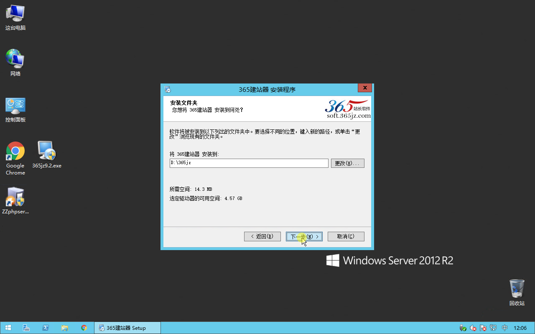The width and height of the screenshot is (535, 334).
Task: Close the 365建站器 installer window
Action: 365,88
